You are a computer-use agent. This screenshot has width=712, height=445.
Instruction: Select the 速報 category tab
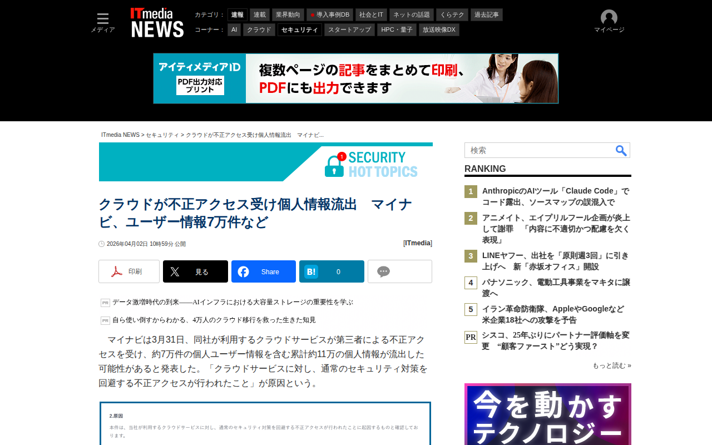pos(238,15)
